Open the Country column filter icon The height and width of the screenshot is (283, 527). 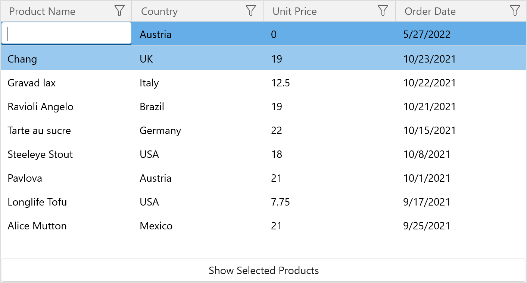pyautogui.click(x=251, y=11)
